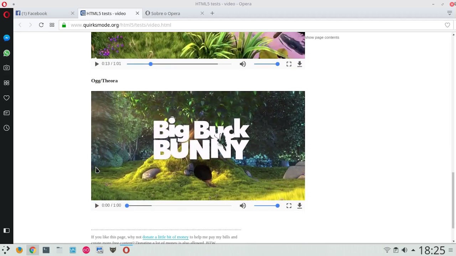Screen dimensions: 456x256
Task: Toggle the sidebar panel button at bottom
Action: [6, 230]
